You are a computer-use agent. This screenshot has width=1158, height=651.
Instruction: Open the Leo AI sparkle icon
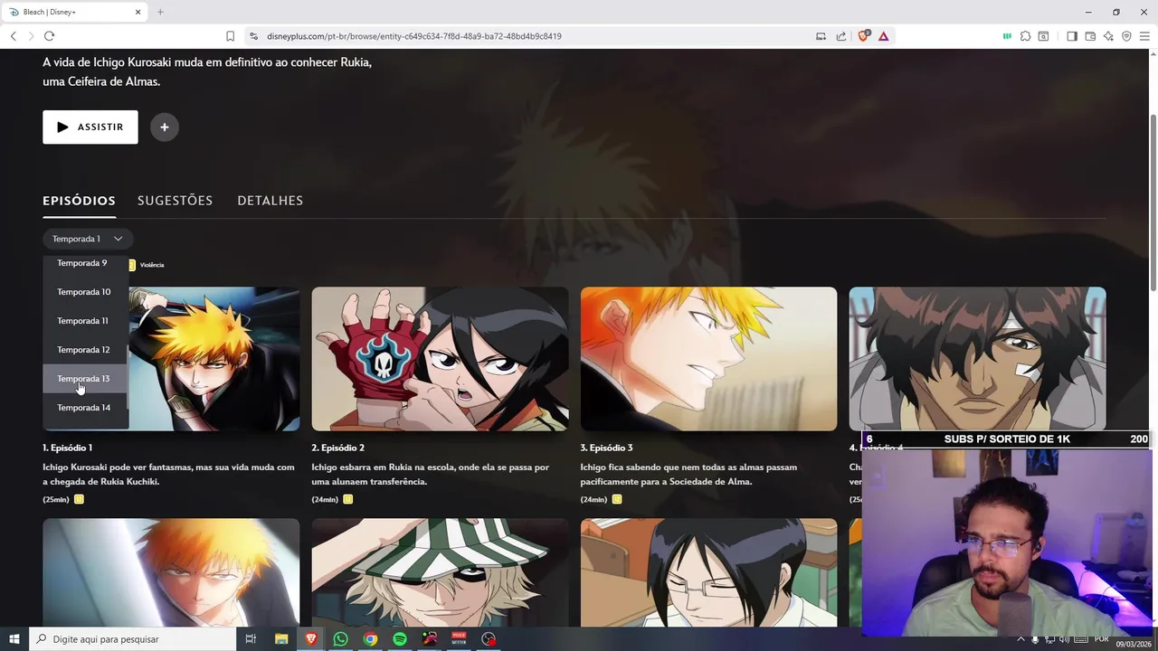click(x=1108, y=36)
